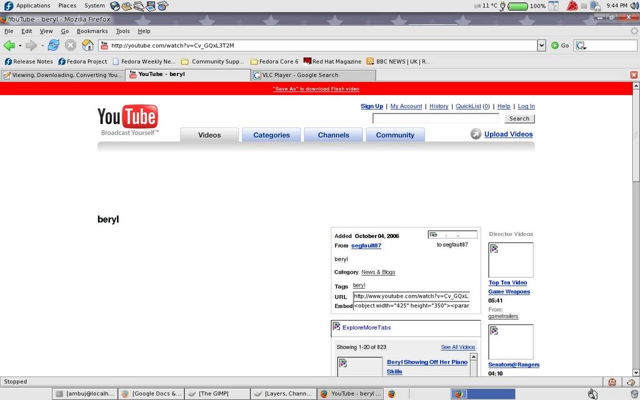
Task: Switch to The GIMP taskbar window
Action: tap(217, 394)
